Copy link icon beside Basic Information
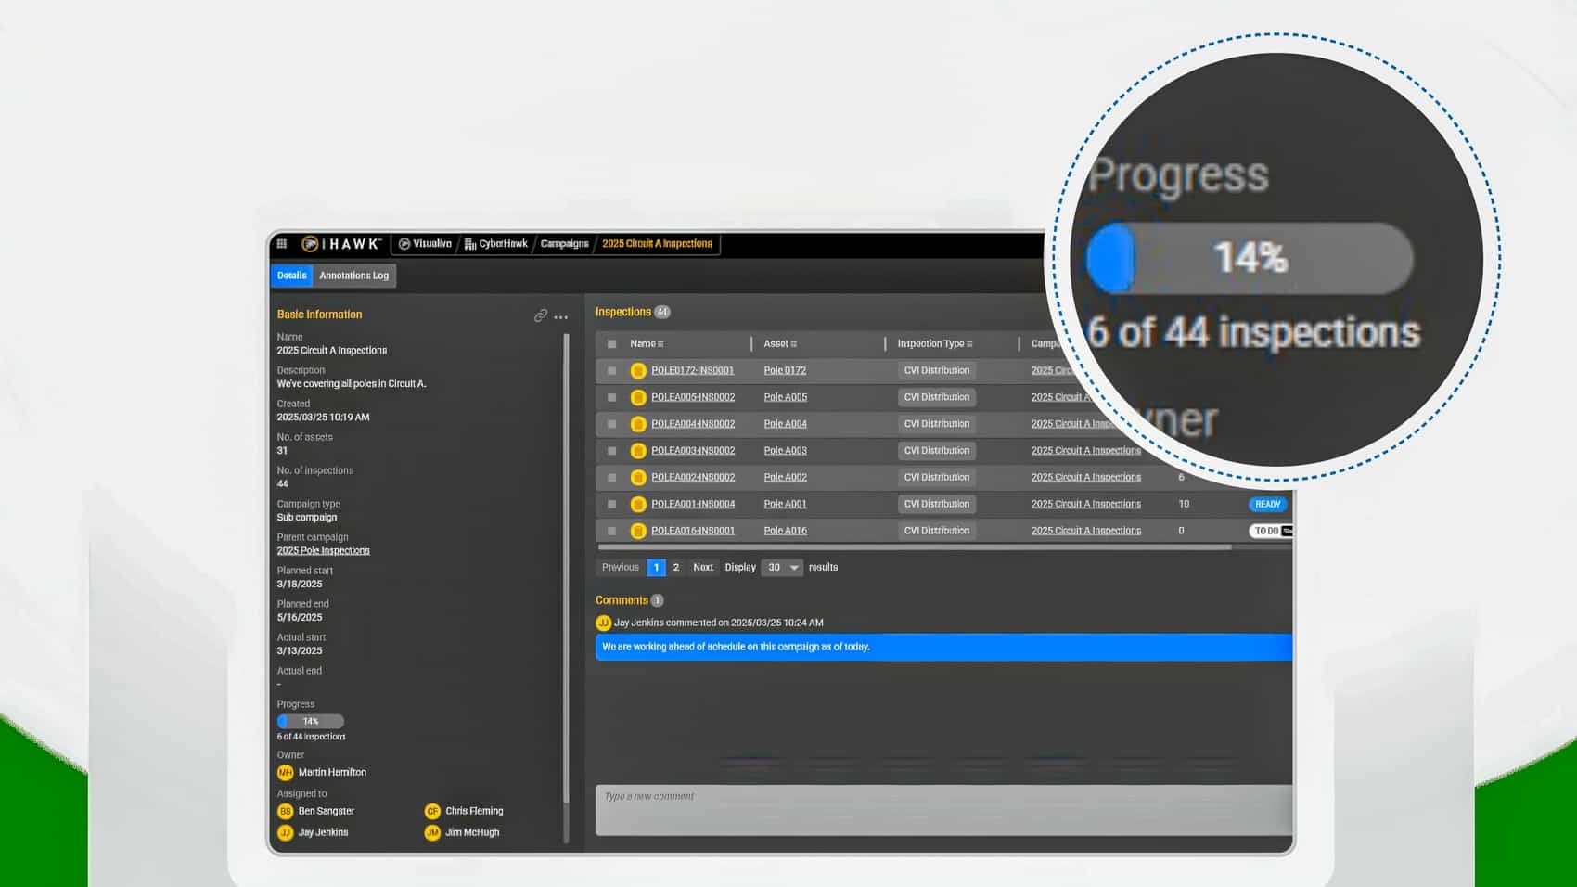The width and height of the screenshot is (1577, 887). tap(540, 316)
